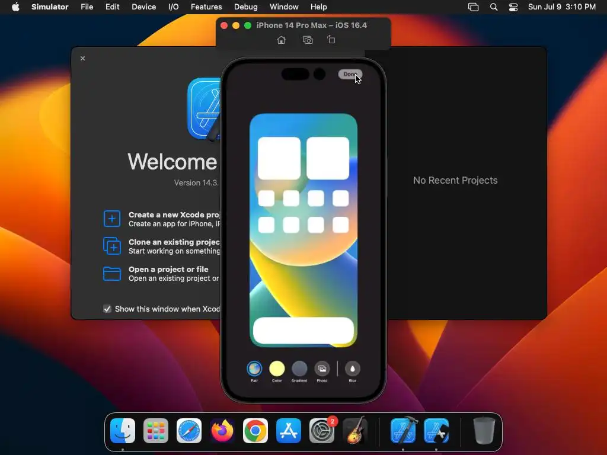
Task: Uncheck Show this window when Xcode launches
Action: click(107, 309)
